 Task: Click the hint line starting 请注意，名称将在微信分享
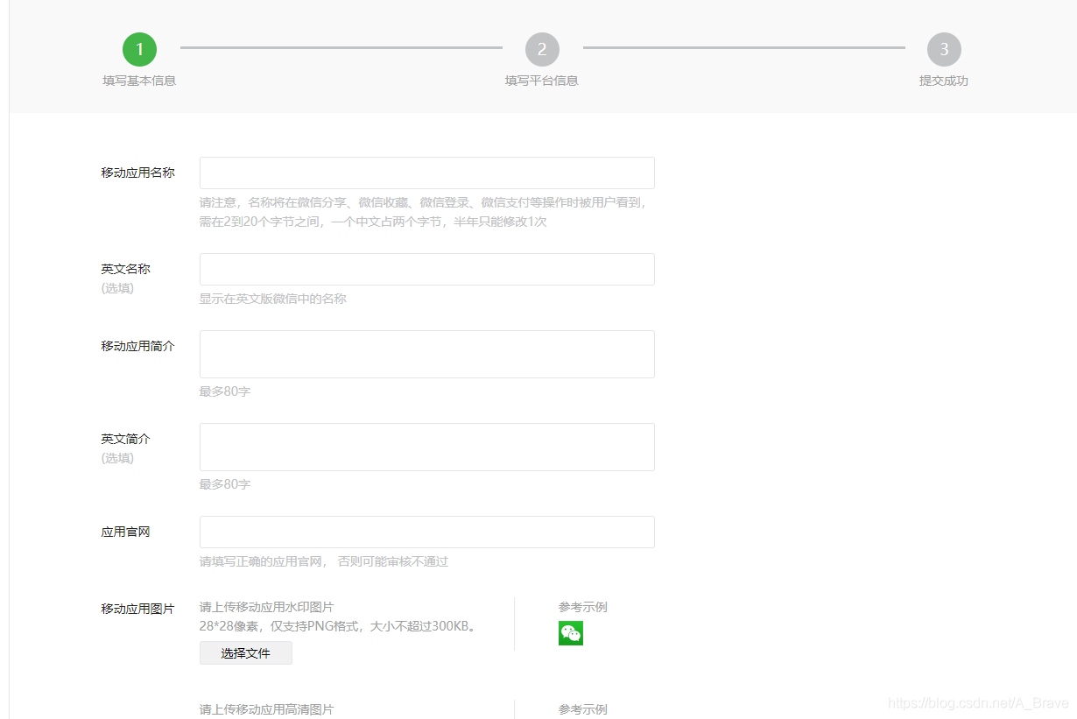[x=425, y=202]
